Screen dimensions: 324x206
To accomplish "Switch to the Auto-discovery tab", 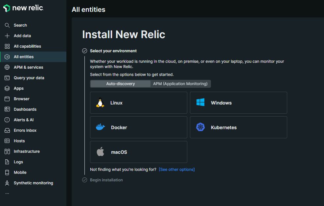I will 121,84.
